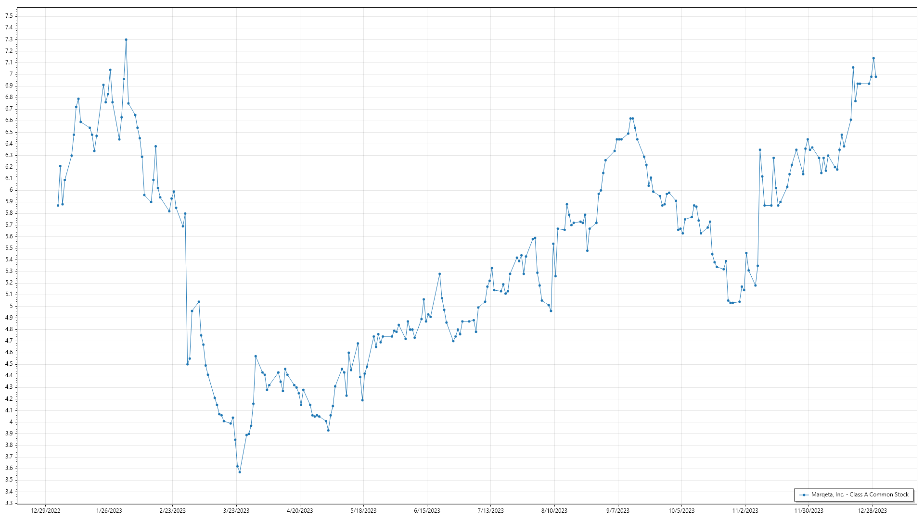Click the 7.5 y-axis tick label
This screenshot has width=924, height=519.
[9, 16]
